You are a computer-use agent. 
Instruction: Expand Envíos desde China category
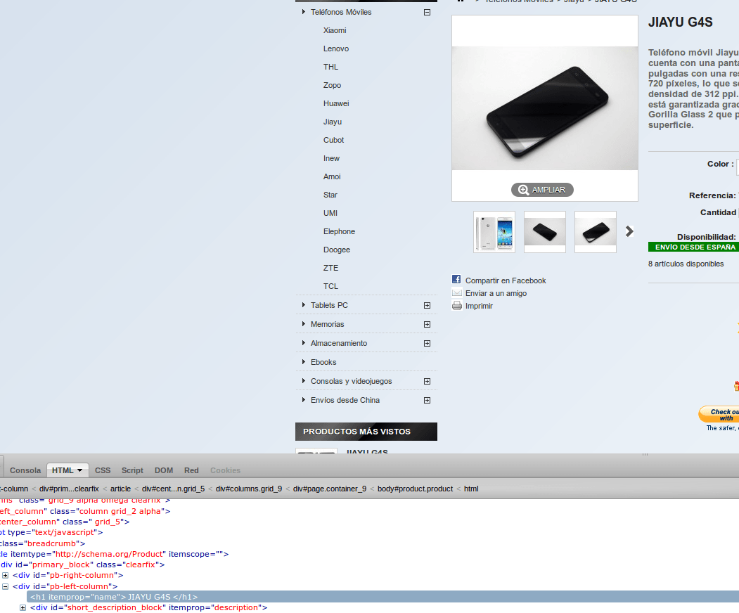pos(427,401)
